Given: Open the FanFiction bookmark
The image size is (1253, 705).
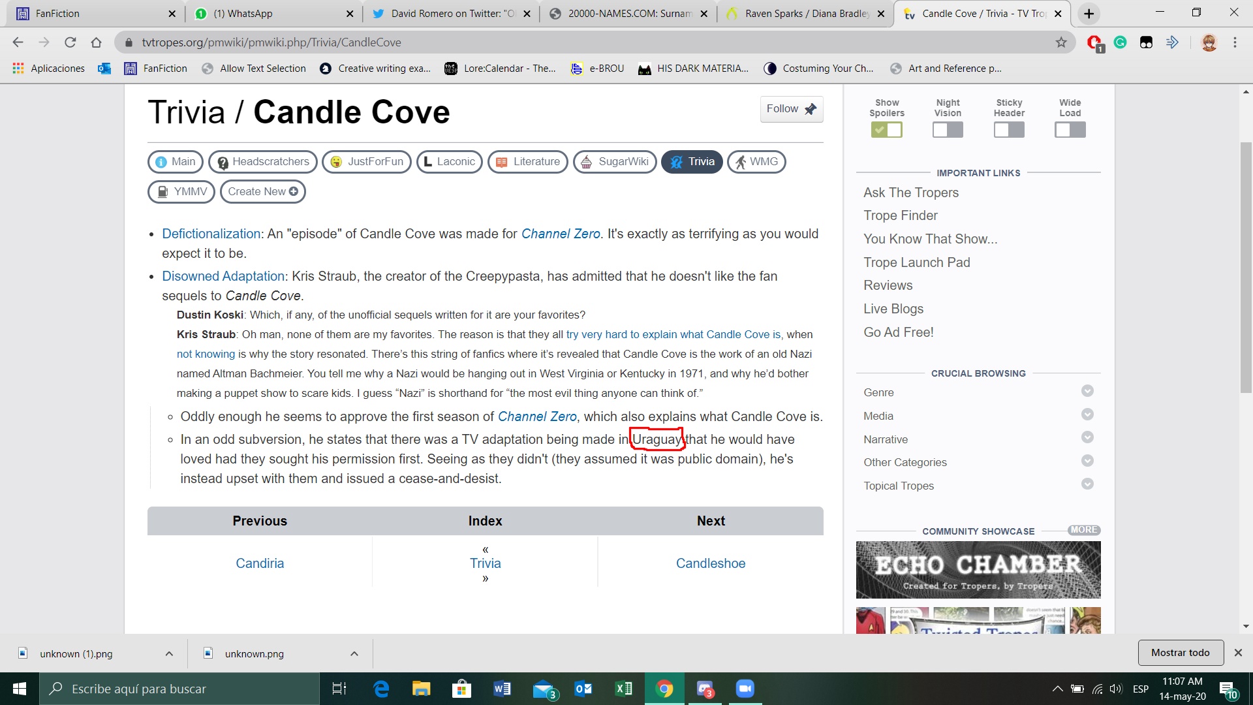Looking at the screenshot, I should [x=156, y=69].
